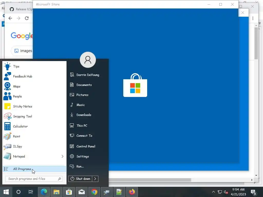The width and height of the screenshot is (263, 197).
Task: Launch Feedback Hub app
Action: [x=34, y=76]
